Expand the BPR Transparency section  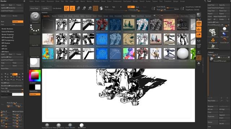(8, 40)
